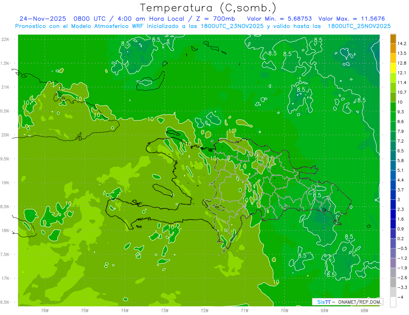Pick the dark blue swatch between 1.6 and 2.3
Viewport: 409px width, 315px height.
393,214
